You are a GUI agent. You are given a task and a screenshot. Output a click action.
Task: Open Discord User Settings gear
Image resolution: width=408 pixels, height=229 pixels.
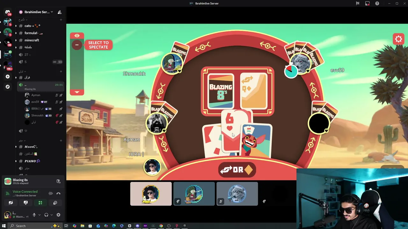58,215
